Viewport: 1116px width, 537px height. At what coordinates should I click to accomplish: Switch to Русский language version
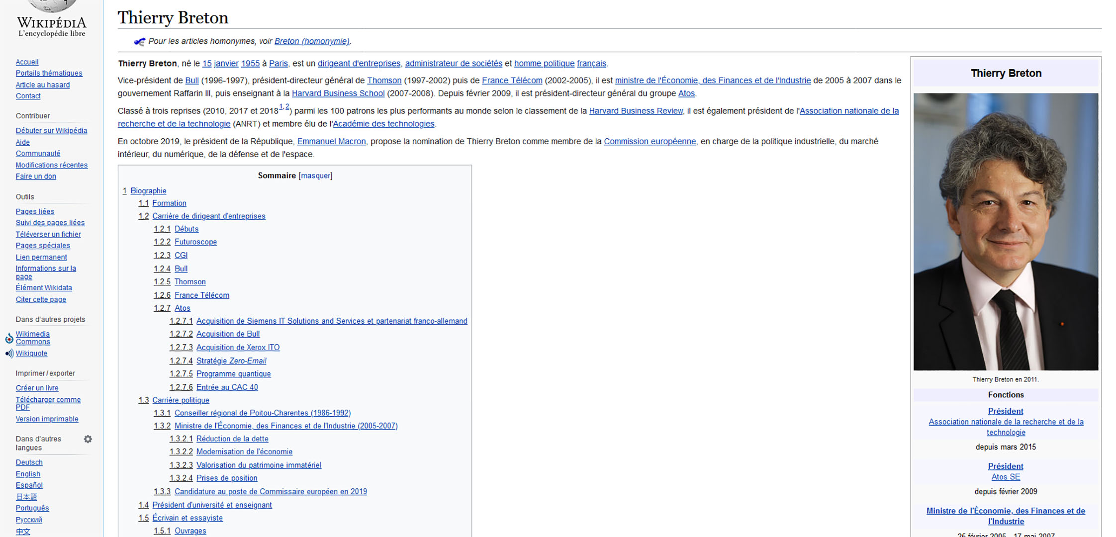(29, 520)
